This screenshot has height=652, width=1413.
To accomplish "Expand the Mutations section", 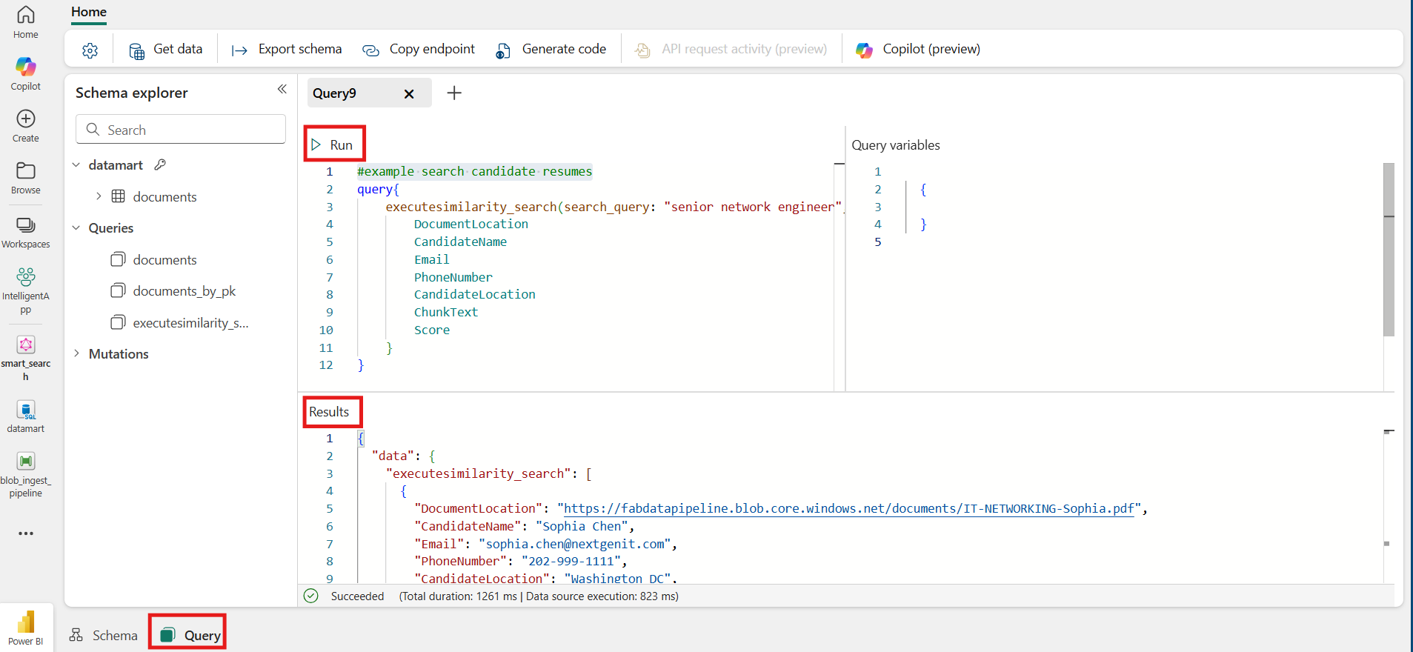I will [x=76, y=354].
